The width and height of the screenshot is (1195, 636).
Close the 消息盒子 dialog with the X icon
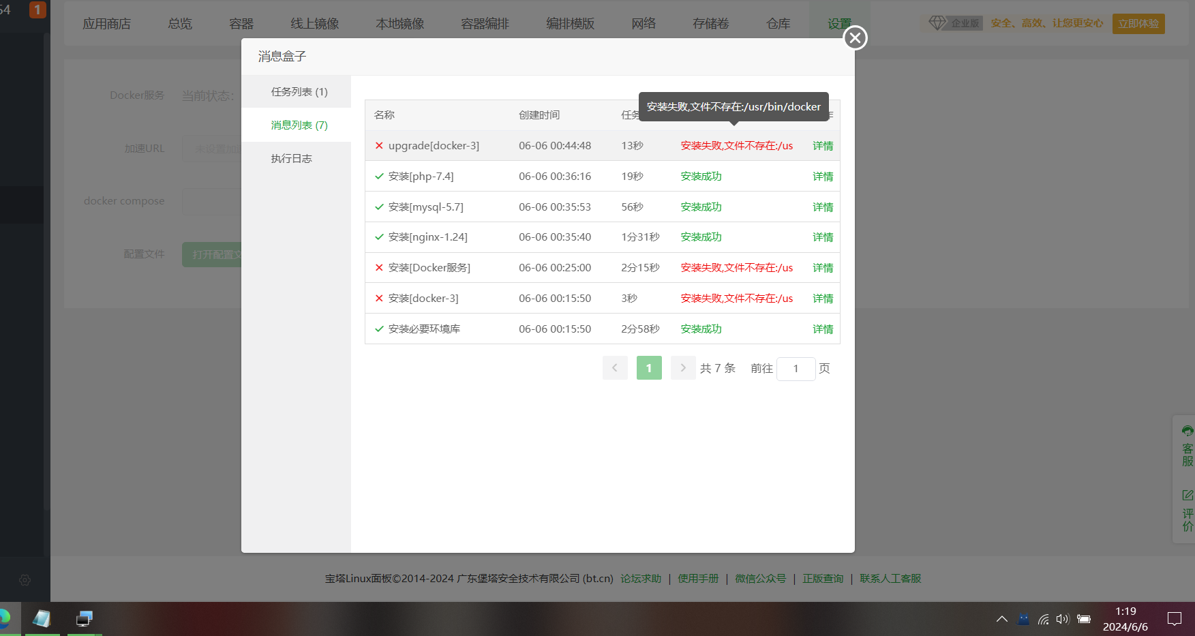tap(855, 37)
